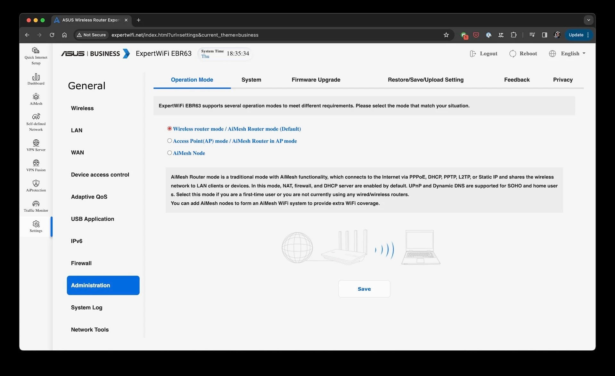Image resolution: width=615 pixels, height=376 pixels.
Task: Expand the English language dropdown
Action: point(573,54)
